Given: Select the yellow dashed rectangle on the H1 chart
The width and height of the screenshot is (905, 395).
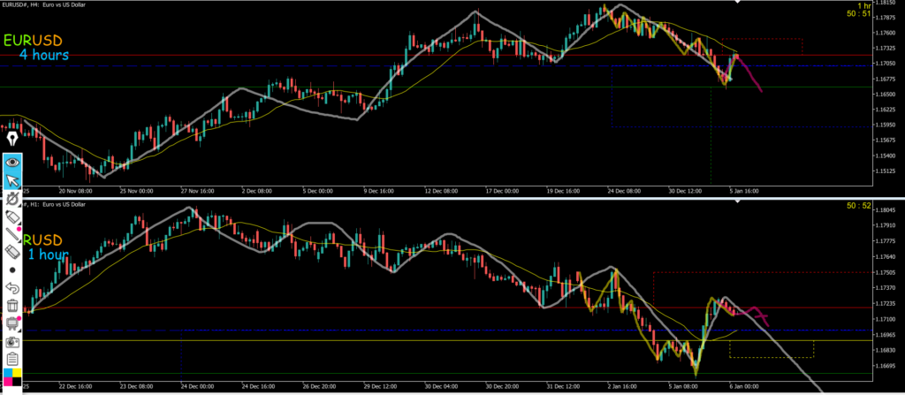Looking at the screenshot, I should coord(771,348).
